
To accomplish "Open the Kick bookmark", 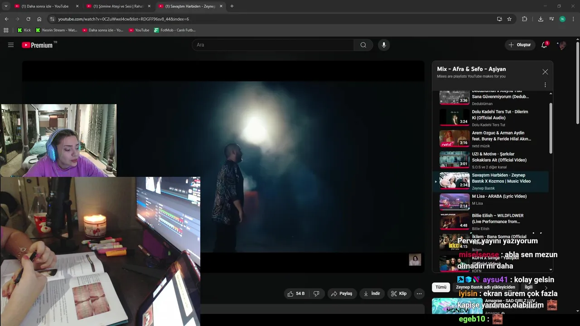I will [24, 30].
